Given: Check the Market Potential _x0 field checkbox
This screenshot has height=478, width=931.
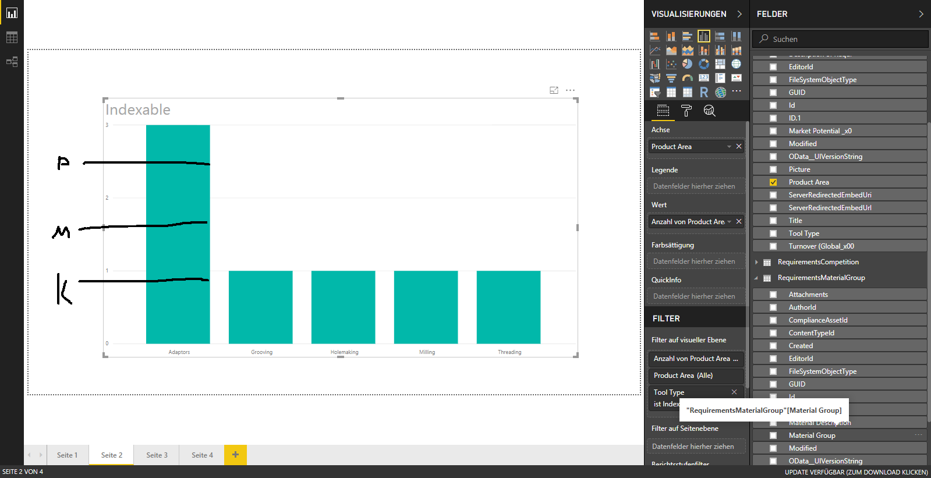Looking at the screenshot, I should [773, 131].
